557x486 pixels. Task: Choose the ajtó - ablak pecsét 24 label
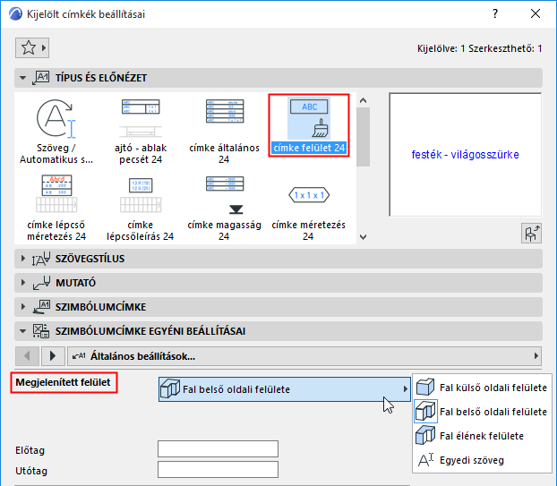(x=141, y=131)
